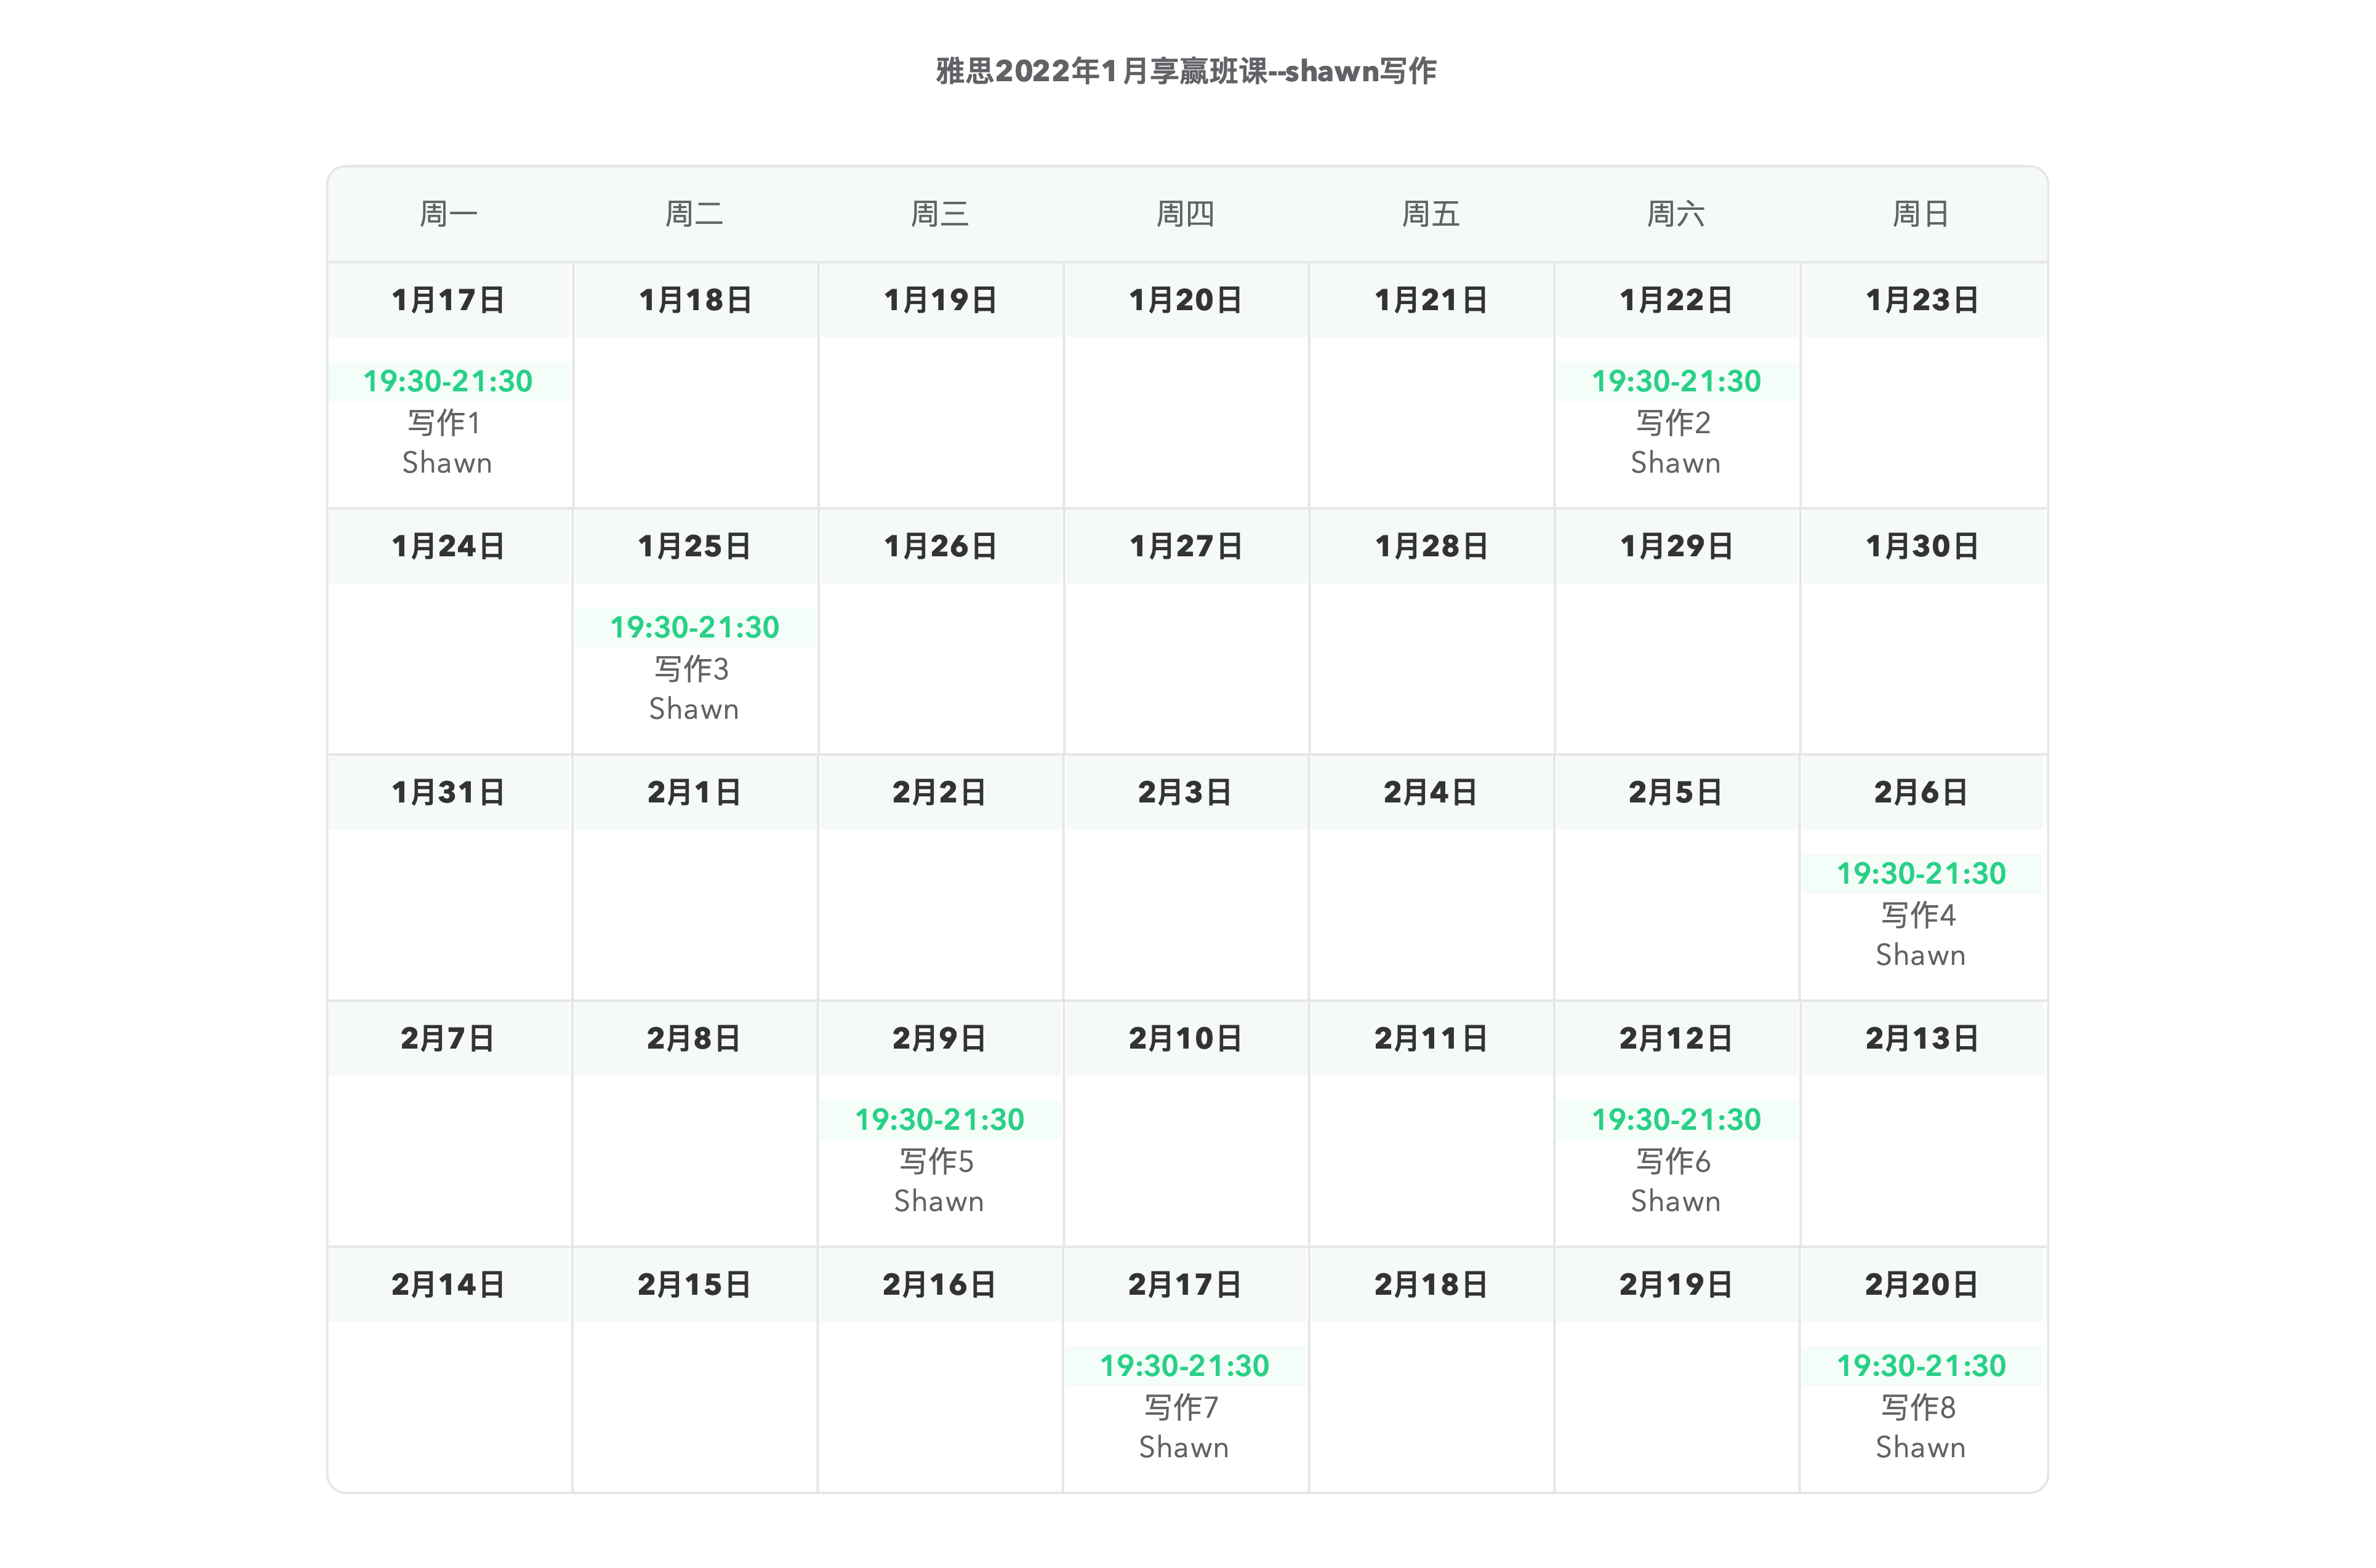Open the 写作8 session on 2月20日

[1919, 1407]
